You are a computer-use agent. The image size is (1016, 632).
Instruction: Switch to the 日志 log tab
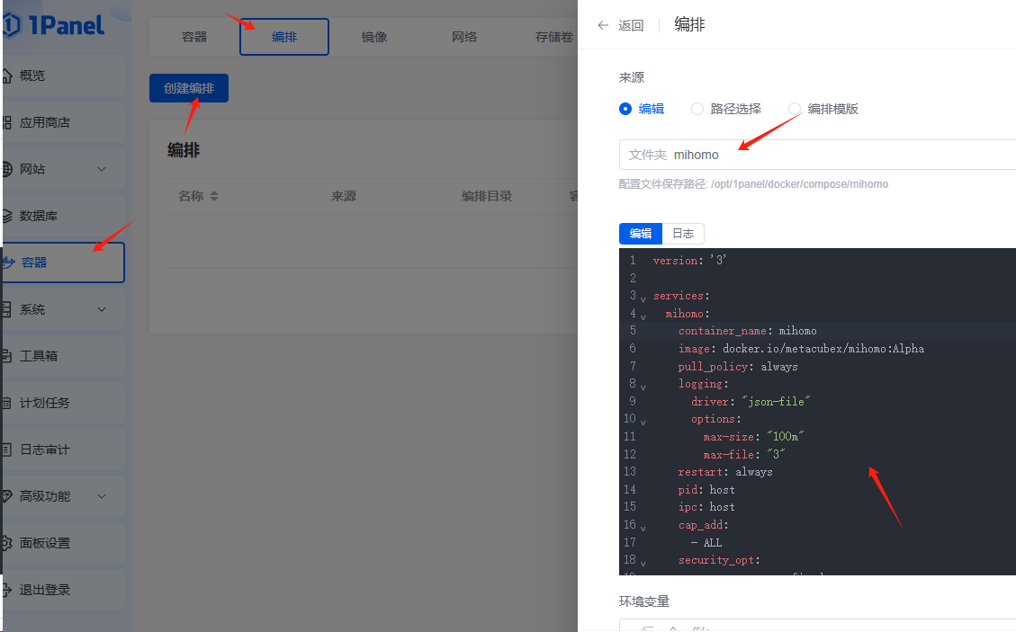pyautogui.click(x=683, y=233)
